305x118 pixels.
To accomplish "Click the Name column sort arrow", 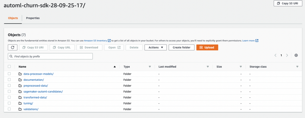I will (115, 67).
